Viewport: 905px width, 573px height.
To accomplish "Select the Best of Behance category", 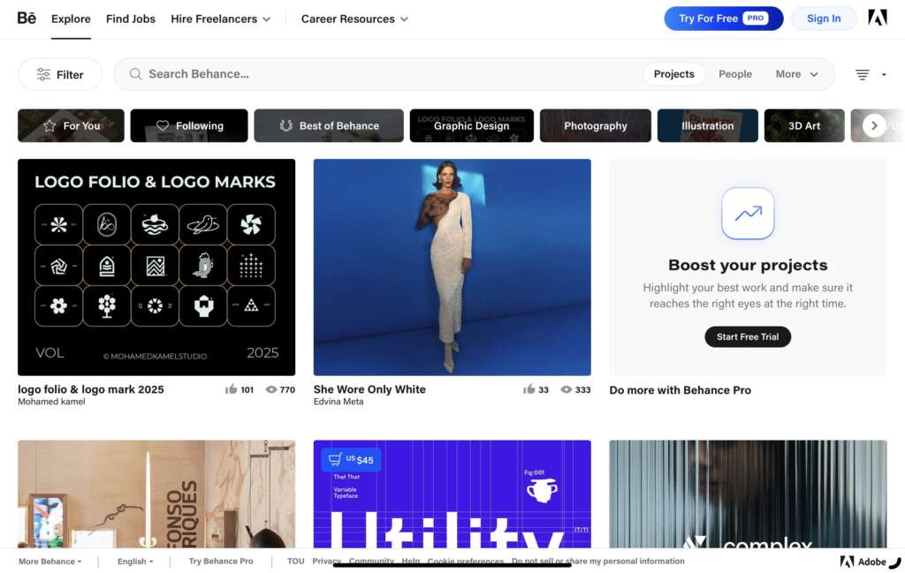I will click(x=329, y=126).
